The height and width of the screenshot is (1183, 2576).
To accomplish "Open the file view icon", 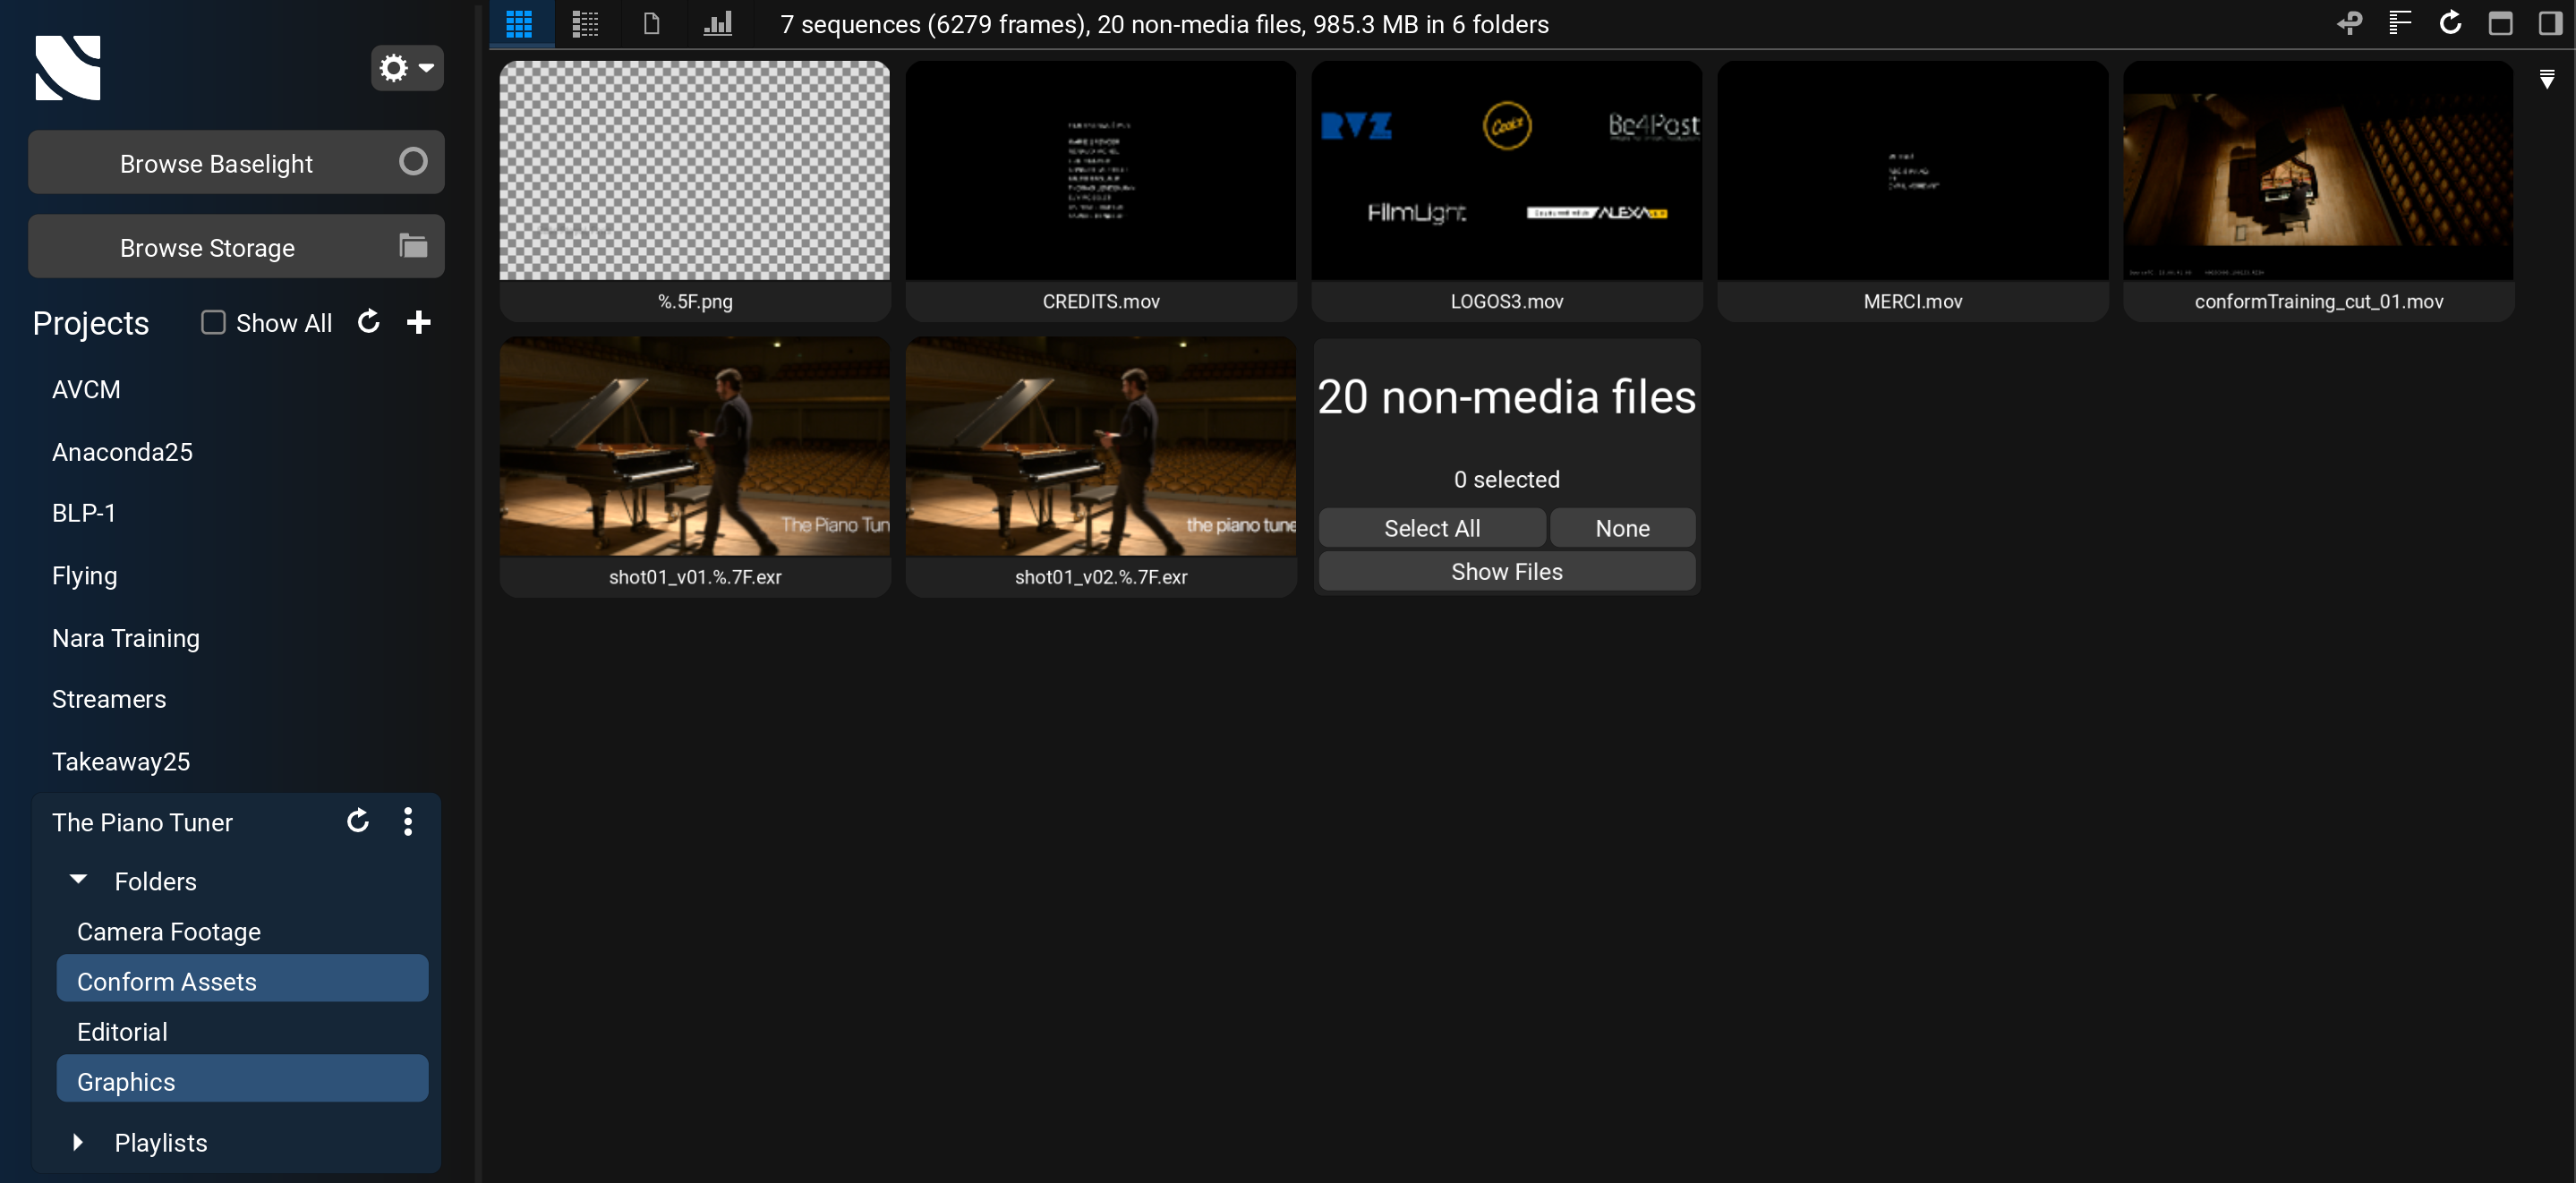I will (651, 23).
